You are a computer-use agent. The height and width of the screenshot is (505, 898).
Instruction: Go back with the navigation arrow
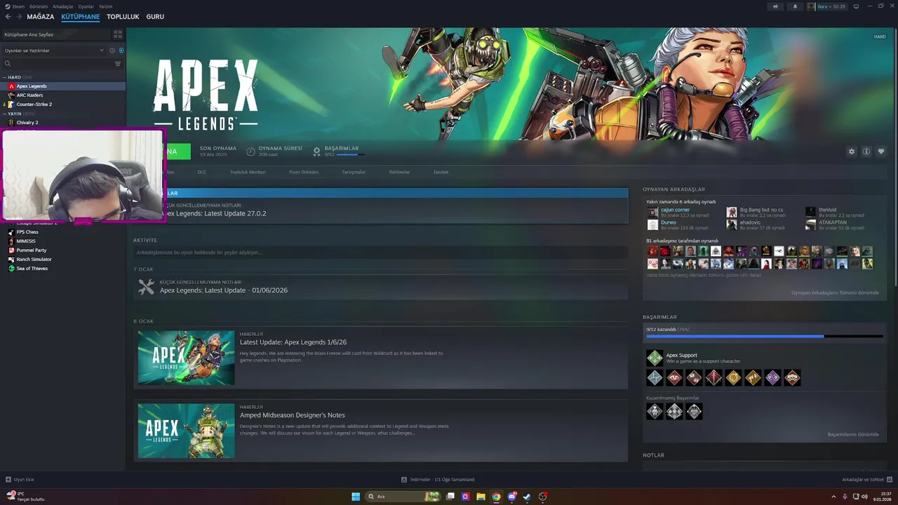[x=8, y=17]
